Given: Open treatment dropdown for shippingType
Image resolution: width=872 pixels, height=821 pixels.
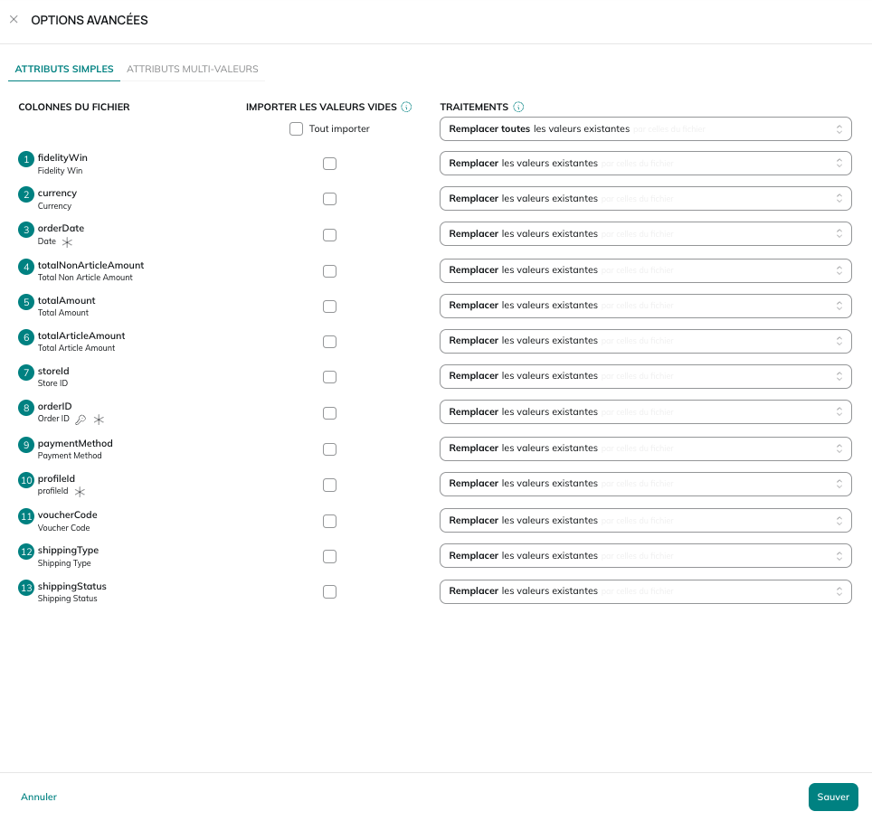Looking at the screenshot, I should [x=646, y=556].
